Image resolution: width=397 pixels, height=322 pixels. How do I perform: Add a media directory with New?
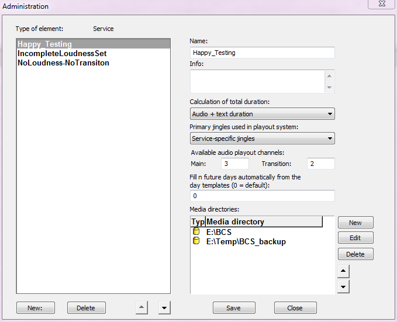[x=355, y=223]
